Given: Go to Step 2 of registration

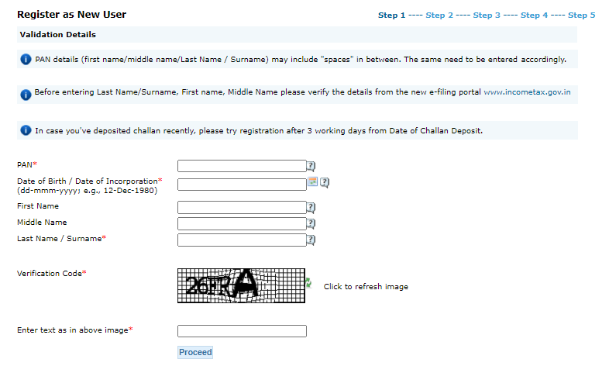Looking at the screenshot, I should coord(439,16).
